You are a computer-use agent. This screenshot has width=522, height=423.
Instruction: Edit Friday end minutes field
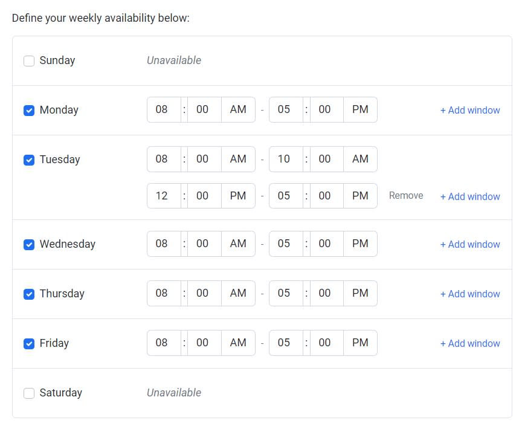click(326, 343)
